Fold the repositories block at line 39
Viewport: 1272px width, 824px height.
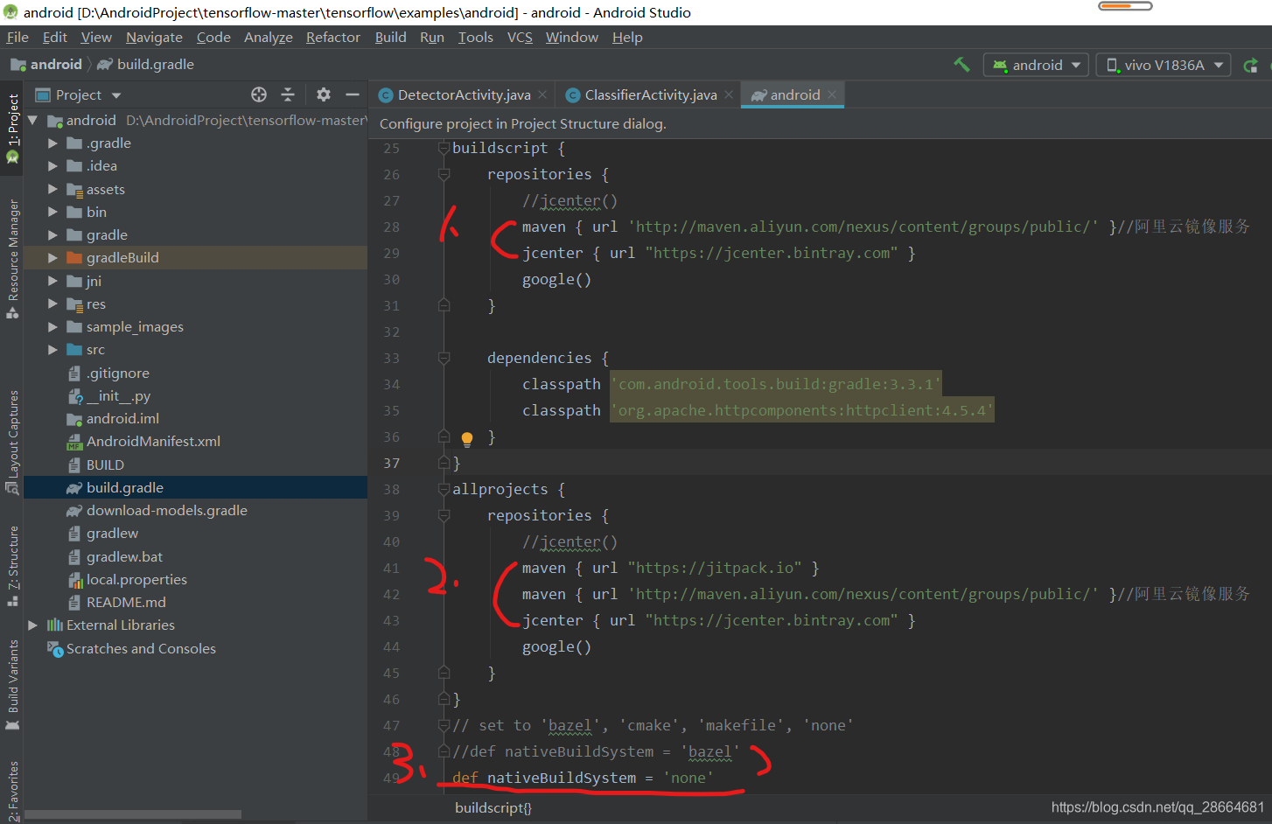tap(444, 516)
